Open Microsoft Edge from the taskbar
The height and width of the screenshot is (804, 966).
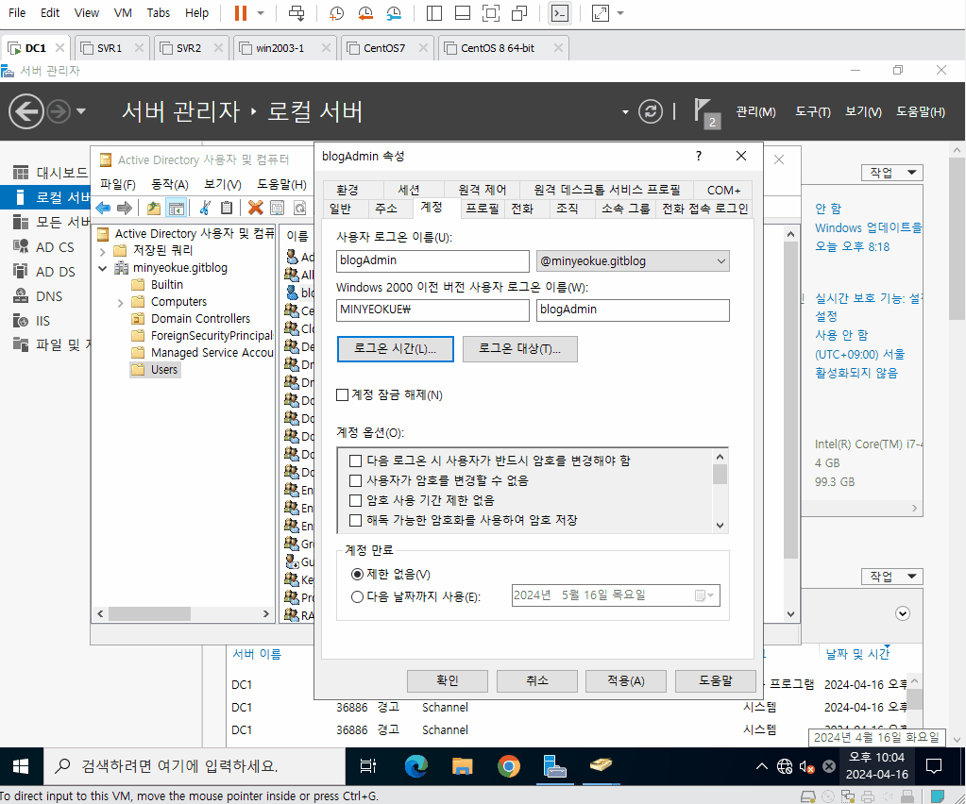[x=416, y=766]
